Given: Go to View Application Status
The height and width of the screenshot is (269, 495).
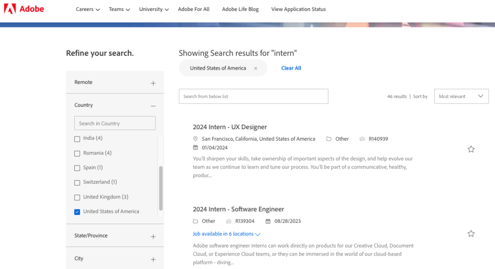Looking at the screenshot, I should point(298,9).
